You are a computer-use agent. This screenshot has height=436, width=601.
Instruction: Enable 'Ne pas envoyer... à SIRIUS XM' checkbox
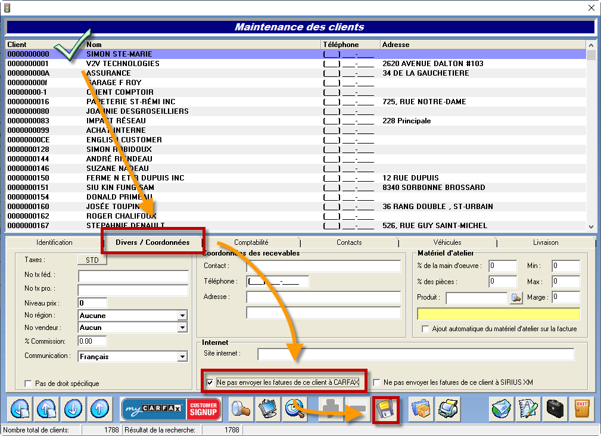pyautogui.click(x=377, y=382)
